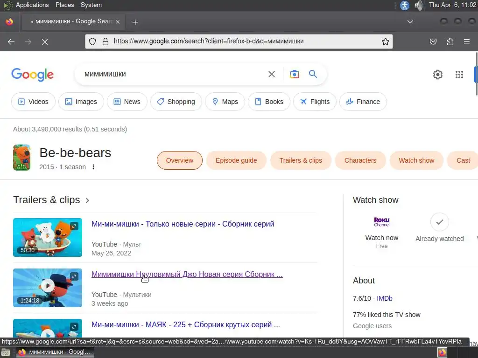
Task: Open the System menu
Action: pos(91,5)
